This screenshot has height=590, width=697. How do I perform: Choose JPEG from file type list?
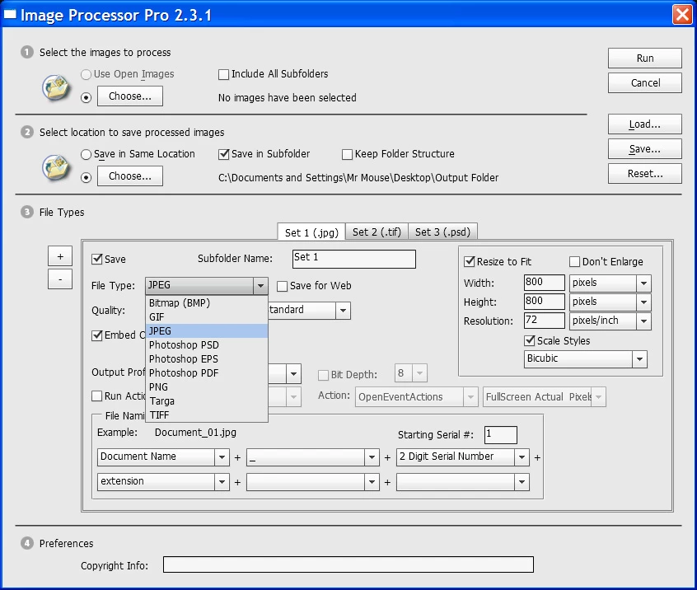click(x=207, y=330)
